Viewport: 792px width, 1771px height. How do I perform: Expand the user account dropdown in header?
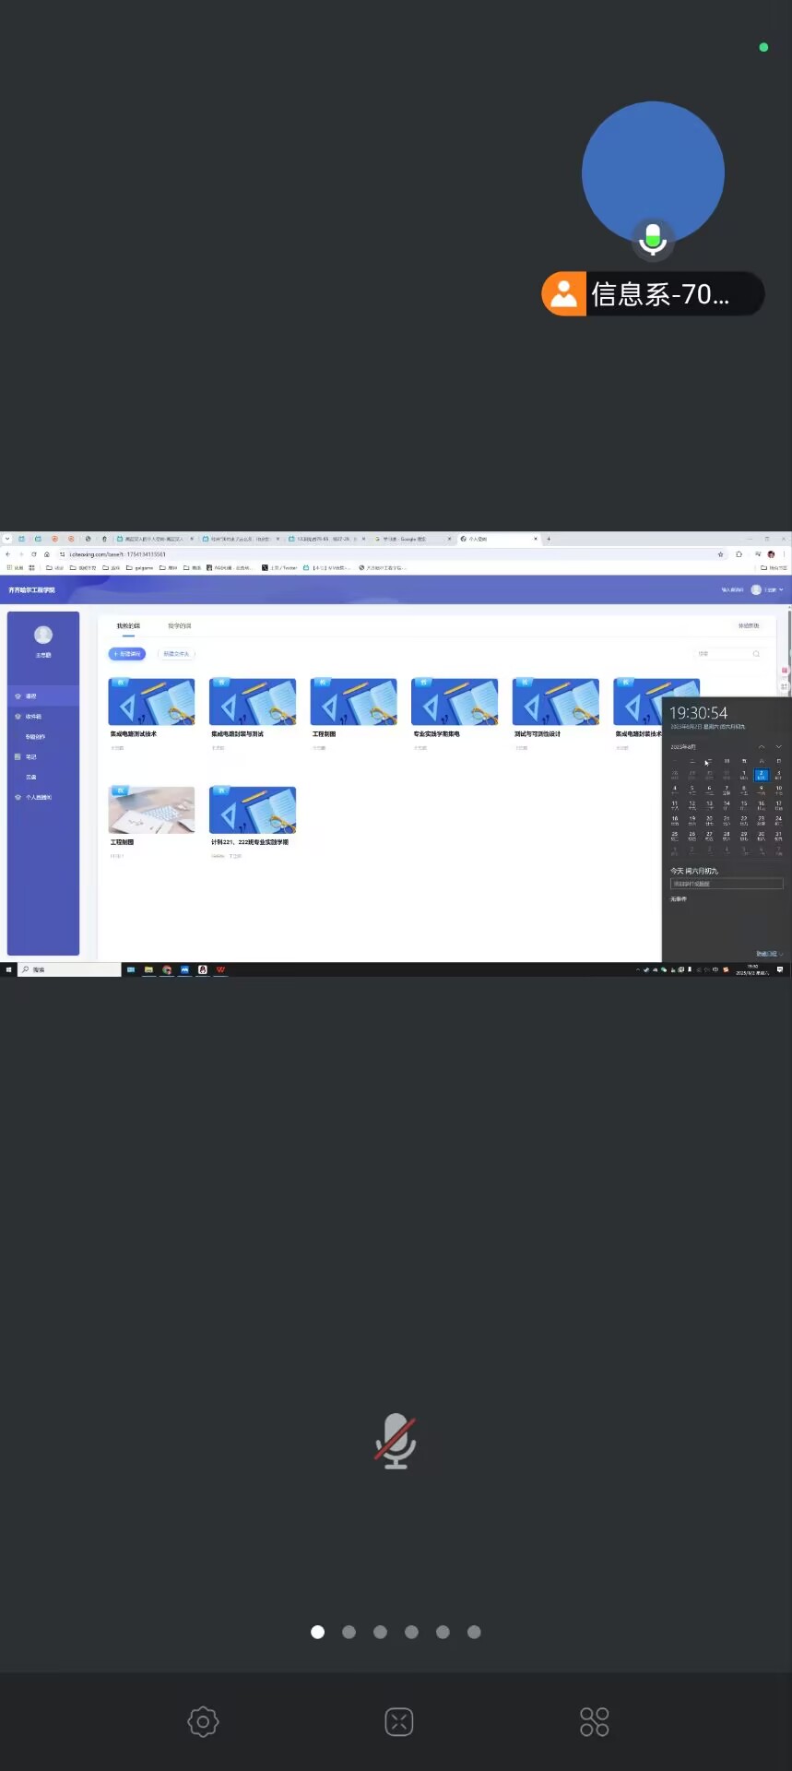[768, 589]
